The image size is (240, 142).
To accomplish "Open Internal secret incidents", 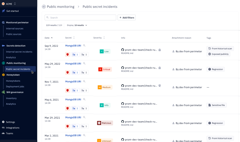I will tap(19, 52).
